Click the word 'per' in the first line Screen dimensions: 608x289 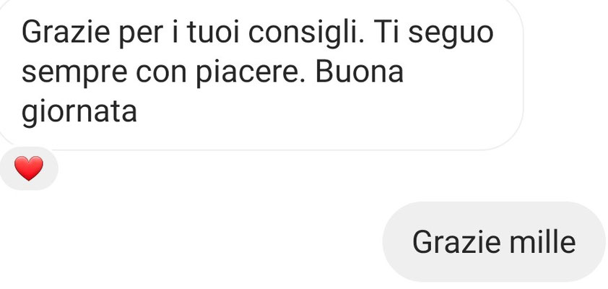tap(139, 35)
